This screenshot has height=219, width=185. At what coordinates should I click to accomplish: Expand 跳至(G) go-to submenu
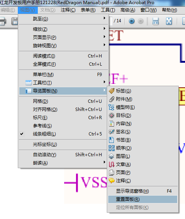pyautogui.click(x=63, y=19)
